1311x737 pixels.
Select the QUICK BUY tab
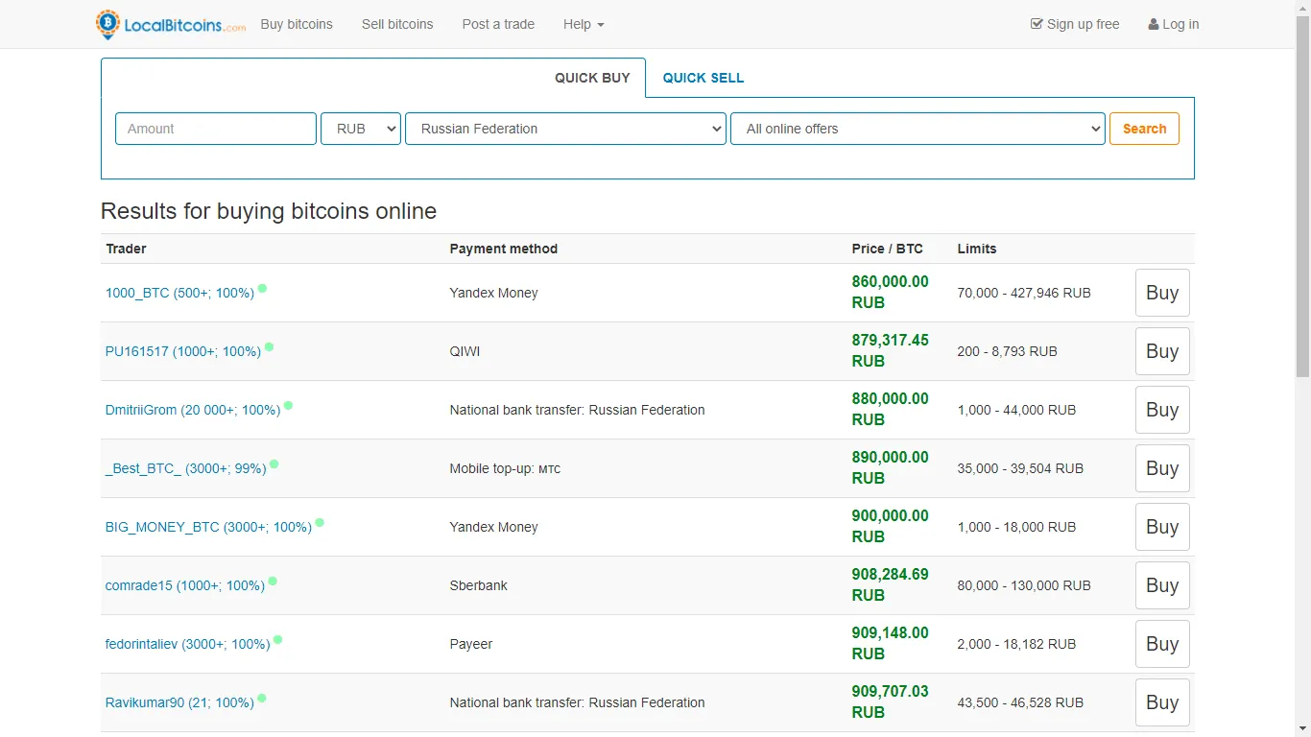[592, 78]
